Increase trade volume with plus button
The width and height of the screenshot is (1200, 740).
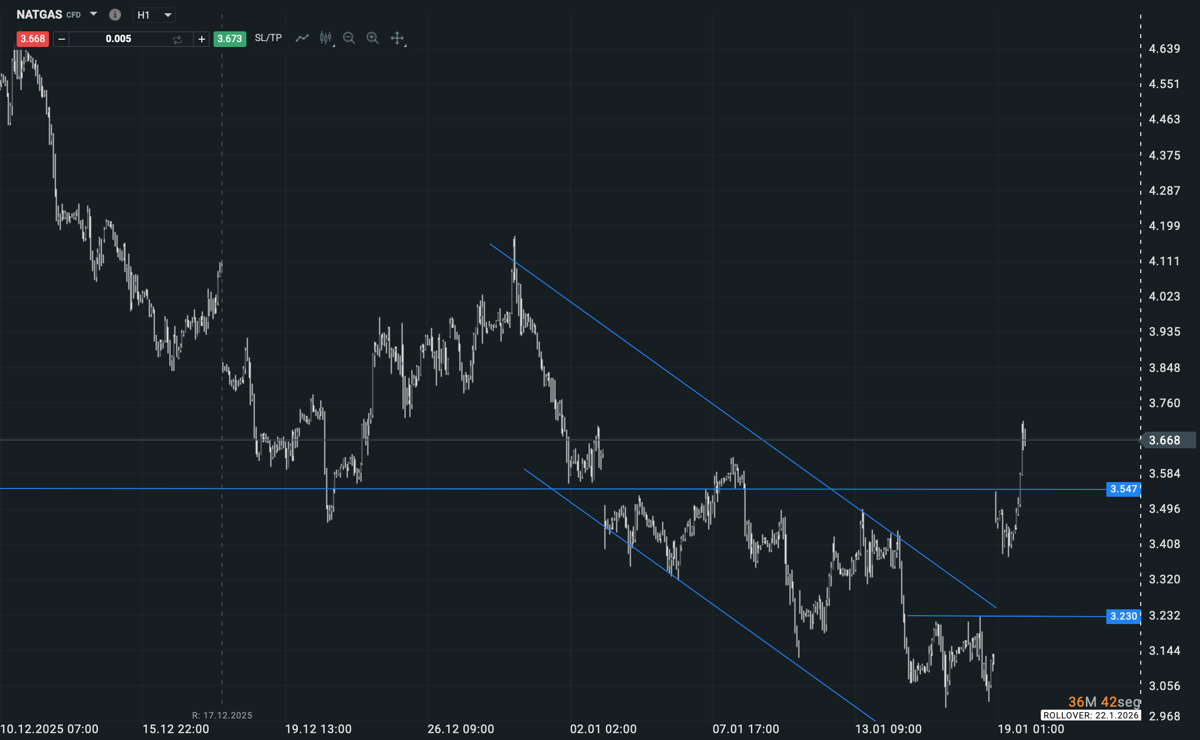201,39
